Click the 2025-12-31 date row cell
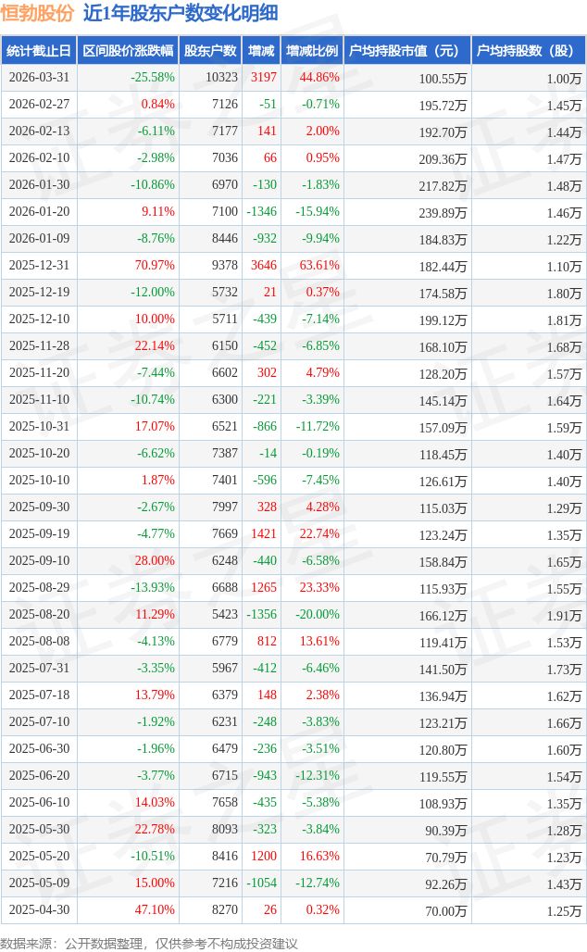Image resolution: width=587 pixels, height=952 pixels. [39, 266]
